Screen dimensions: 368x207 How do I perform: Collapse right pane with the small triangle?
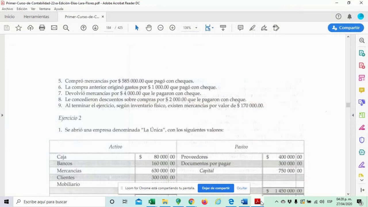coord(353,115)
